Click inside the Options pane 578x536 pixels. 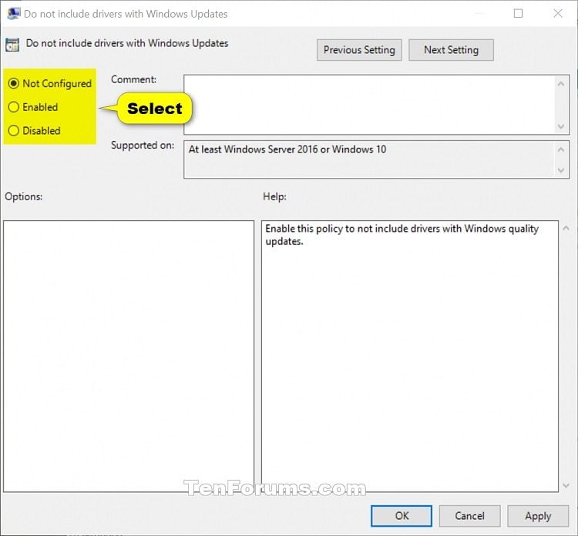(x=129, y=356)
